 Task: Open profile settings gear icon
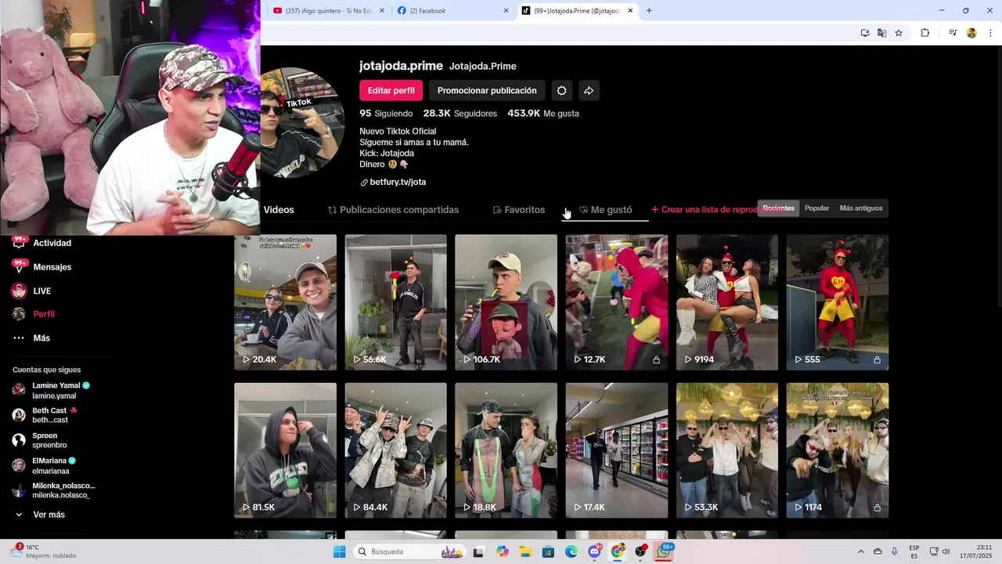click(x=561, y=91)
